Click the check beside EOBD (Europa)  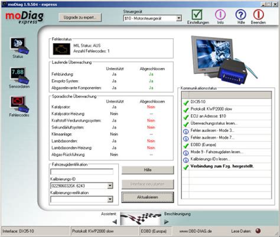(186, 146)
